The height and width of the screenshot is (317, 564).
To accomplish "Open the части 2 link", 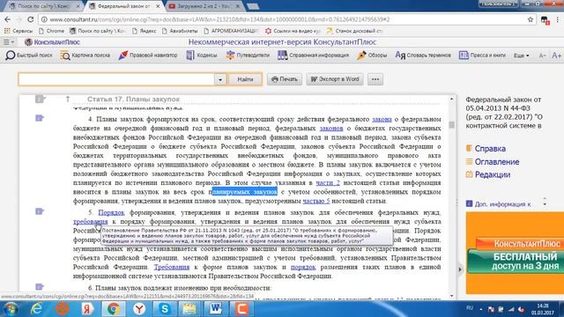I will pos(328,182).
